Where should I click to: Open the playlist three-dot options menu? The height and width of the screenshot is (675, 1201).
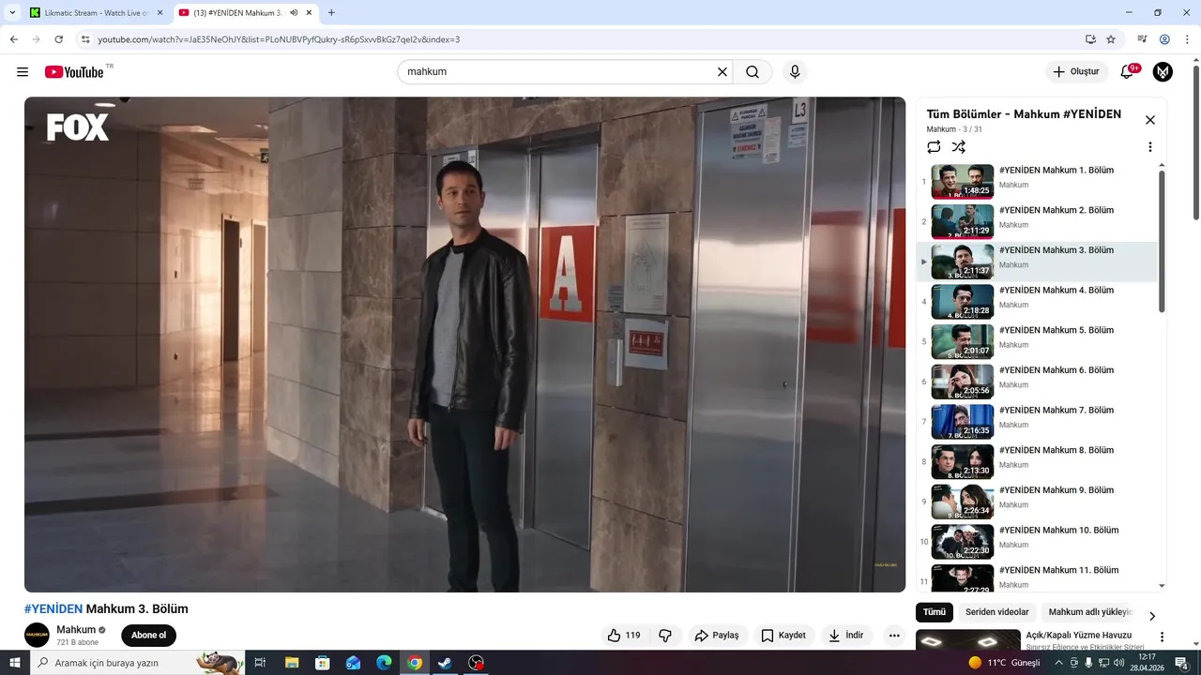[x=1150, y=147]
